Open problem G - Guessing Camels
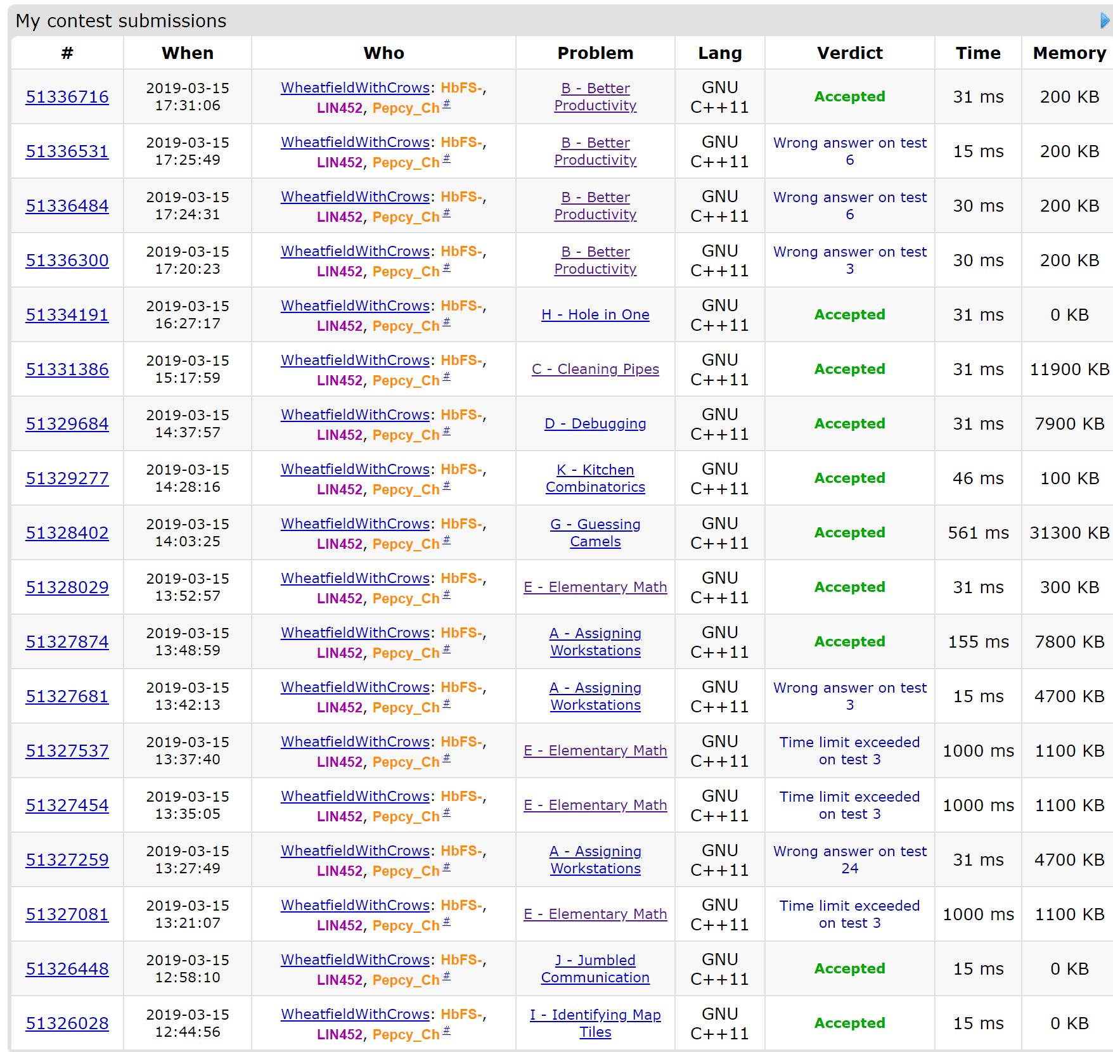This screenshot has height=1052, width=1113. (595, 533)
